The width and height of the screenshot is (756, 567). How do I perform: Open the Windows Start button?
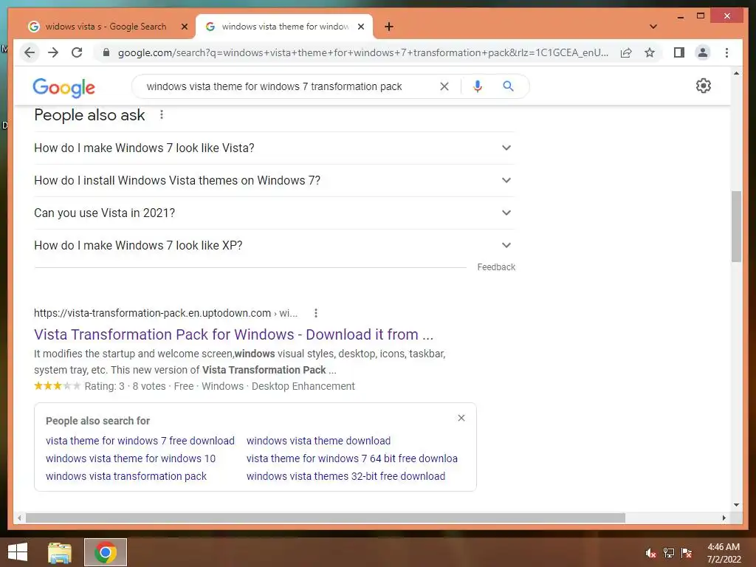[18, 552]
